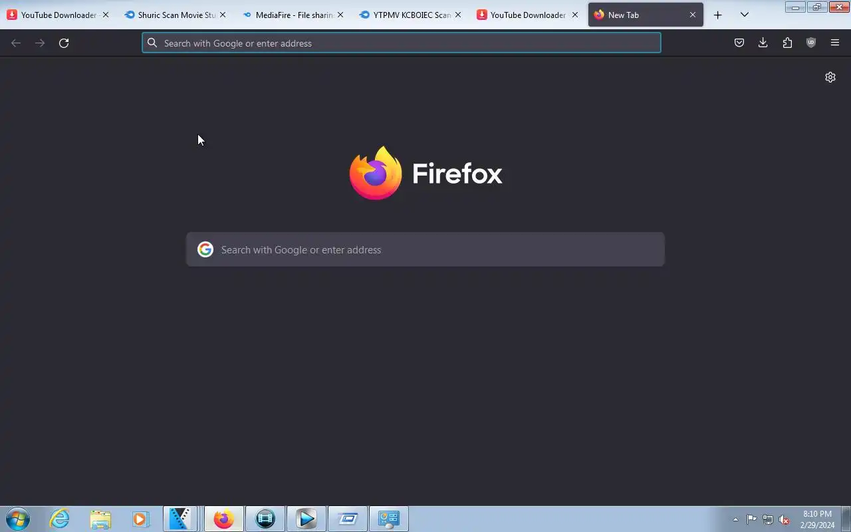This screenshot has height=532, width=851.
Task: Reload the current page
Action: click(64, 43)
